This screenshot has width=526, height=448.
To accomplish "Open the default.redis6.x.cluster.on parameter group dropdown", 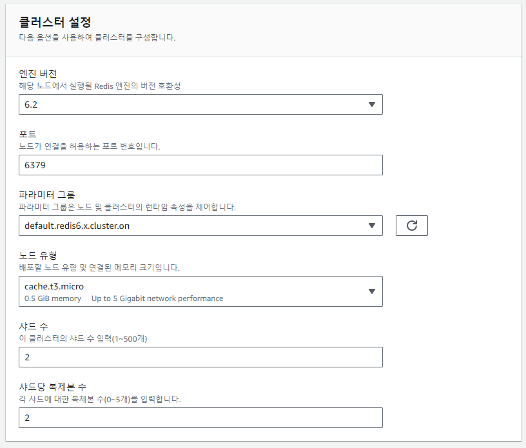I will coord(200,226).
